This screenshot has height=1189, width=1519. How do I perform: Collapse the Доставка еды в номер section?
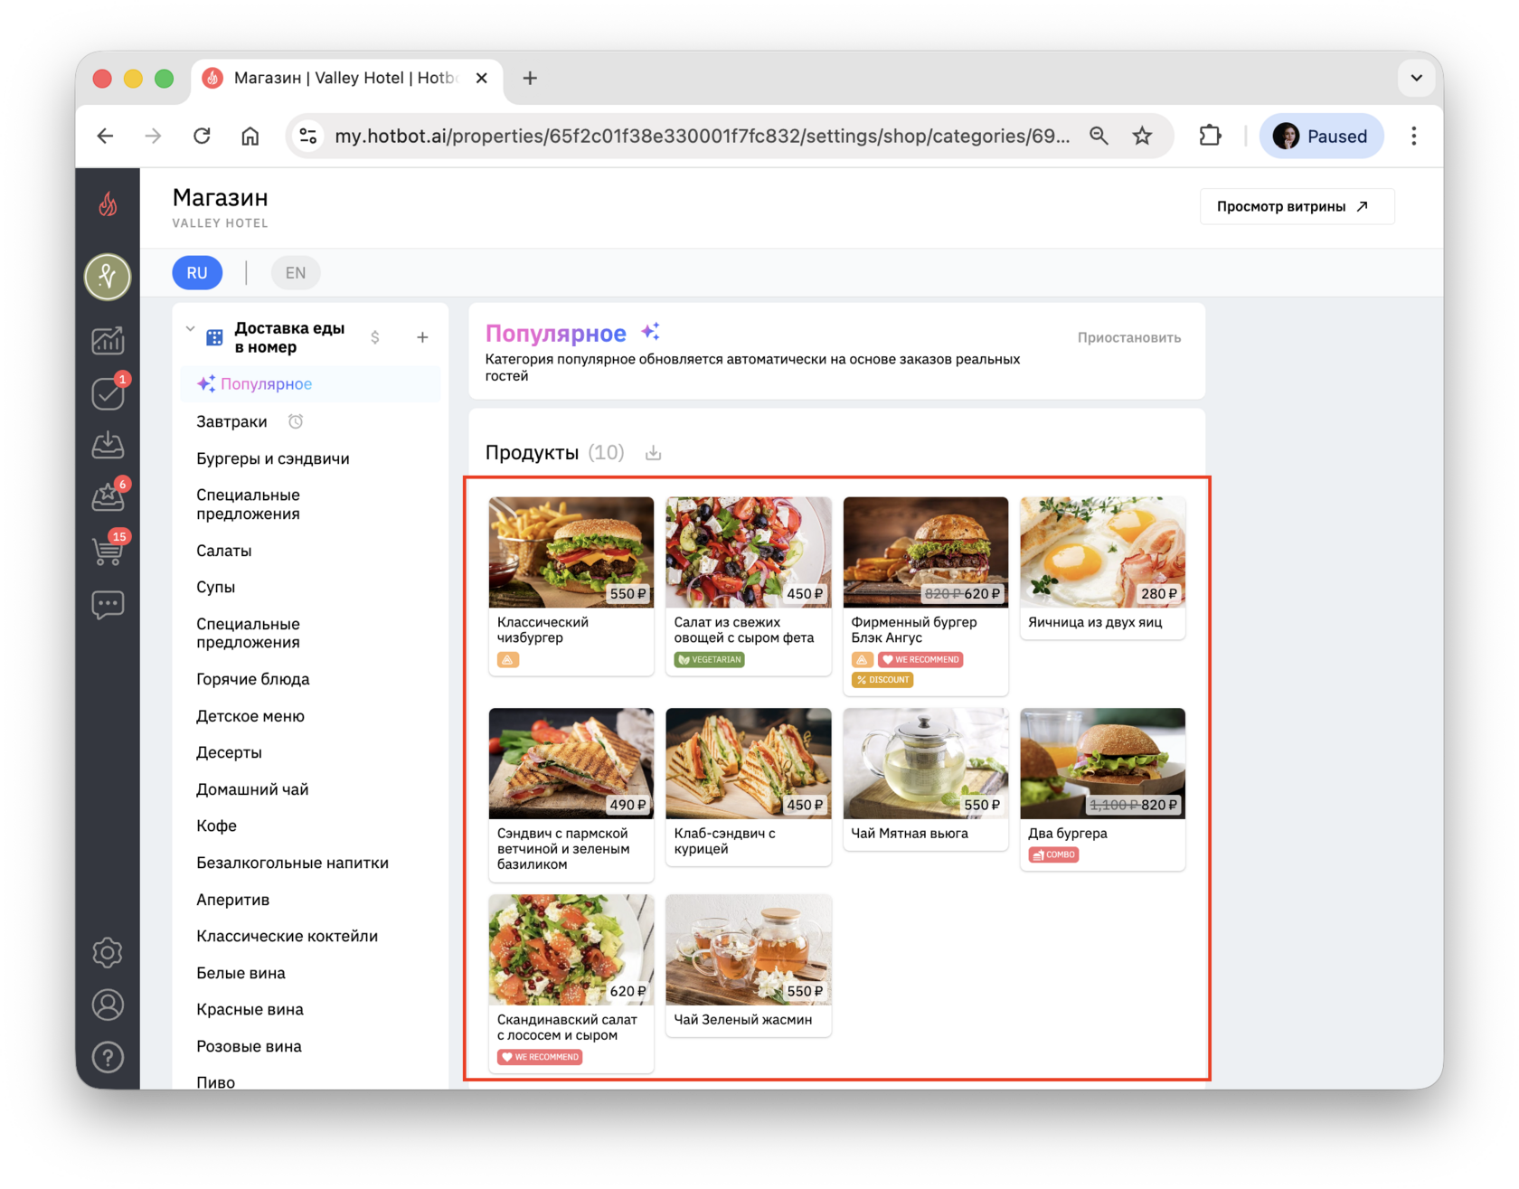tap(190, 329)
